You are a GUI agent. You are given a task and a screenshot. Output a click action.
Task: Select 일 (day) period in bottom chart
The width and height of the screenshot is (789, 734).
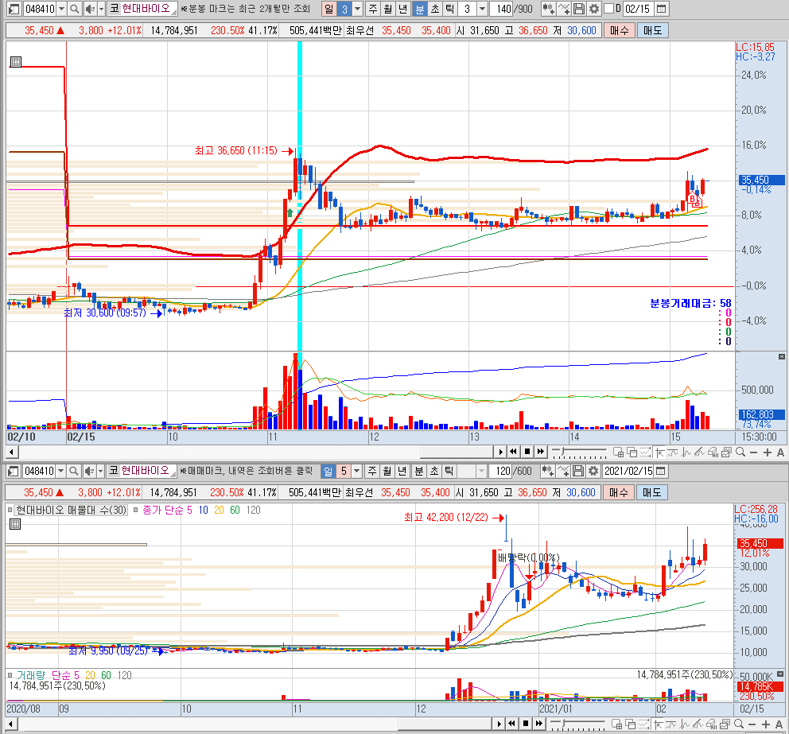point(328,472)
